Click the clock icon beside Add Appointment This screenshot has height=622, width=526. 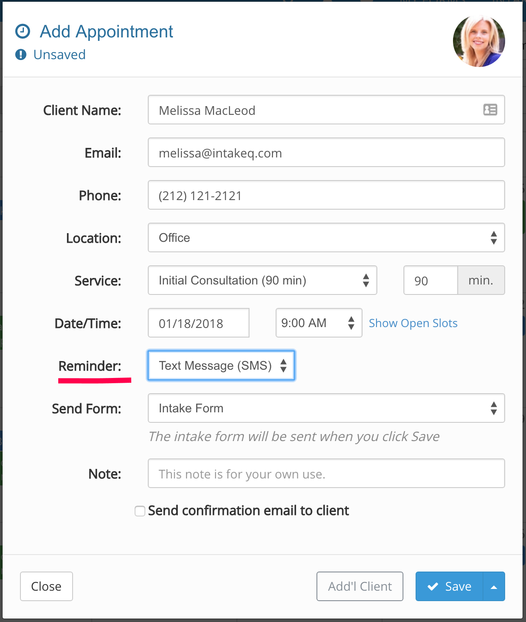tap(23, 31)
